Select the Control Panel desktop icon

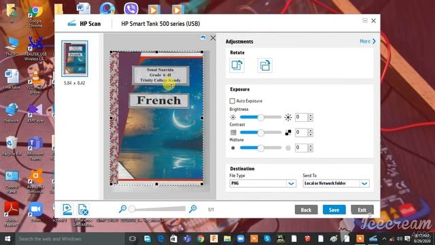12,182
